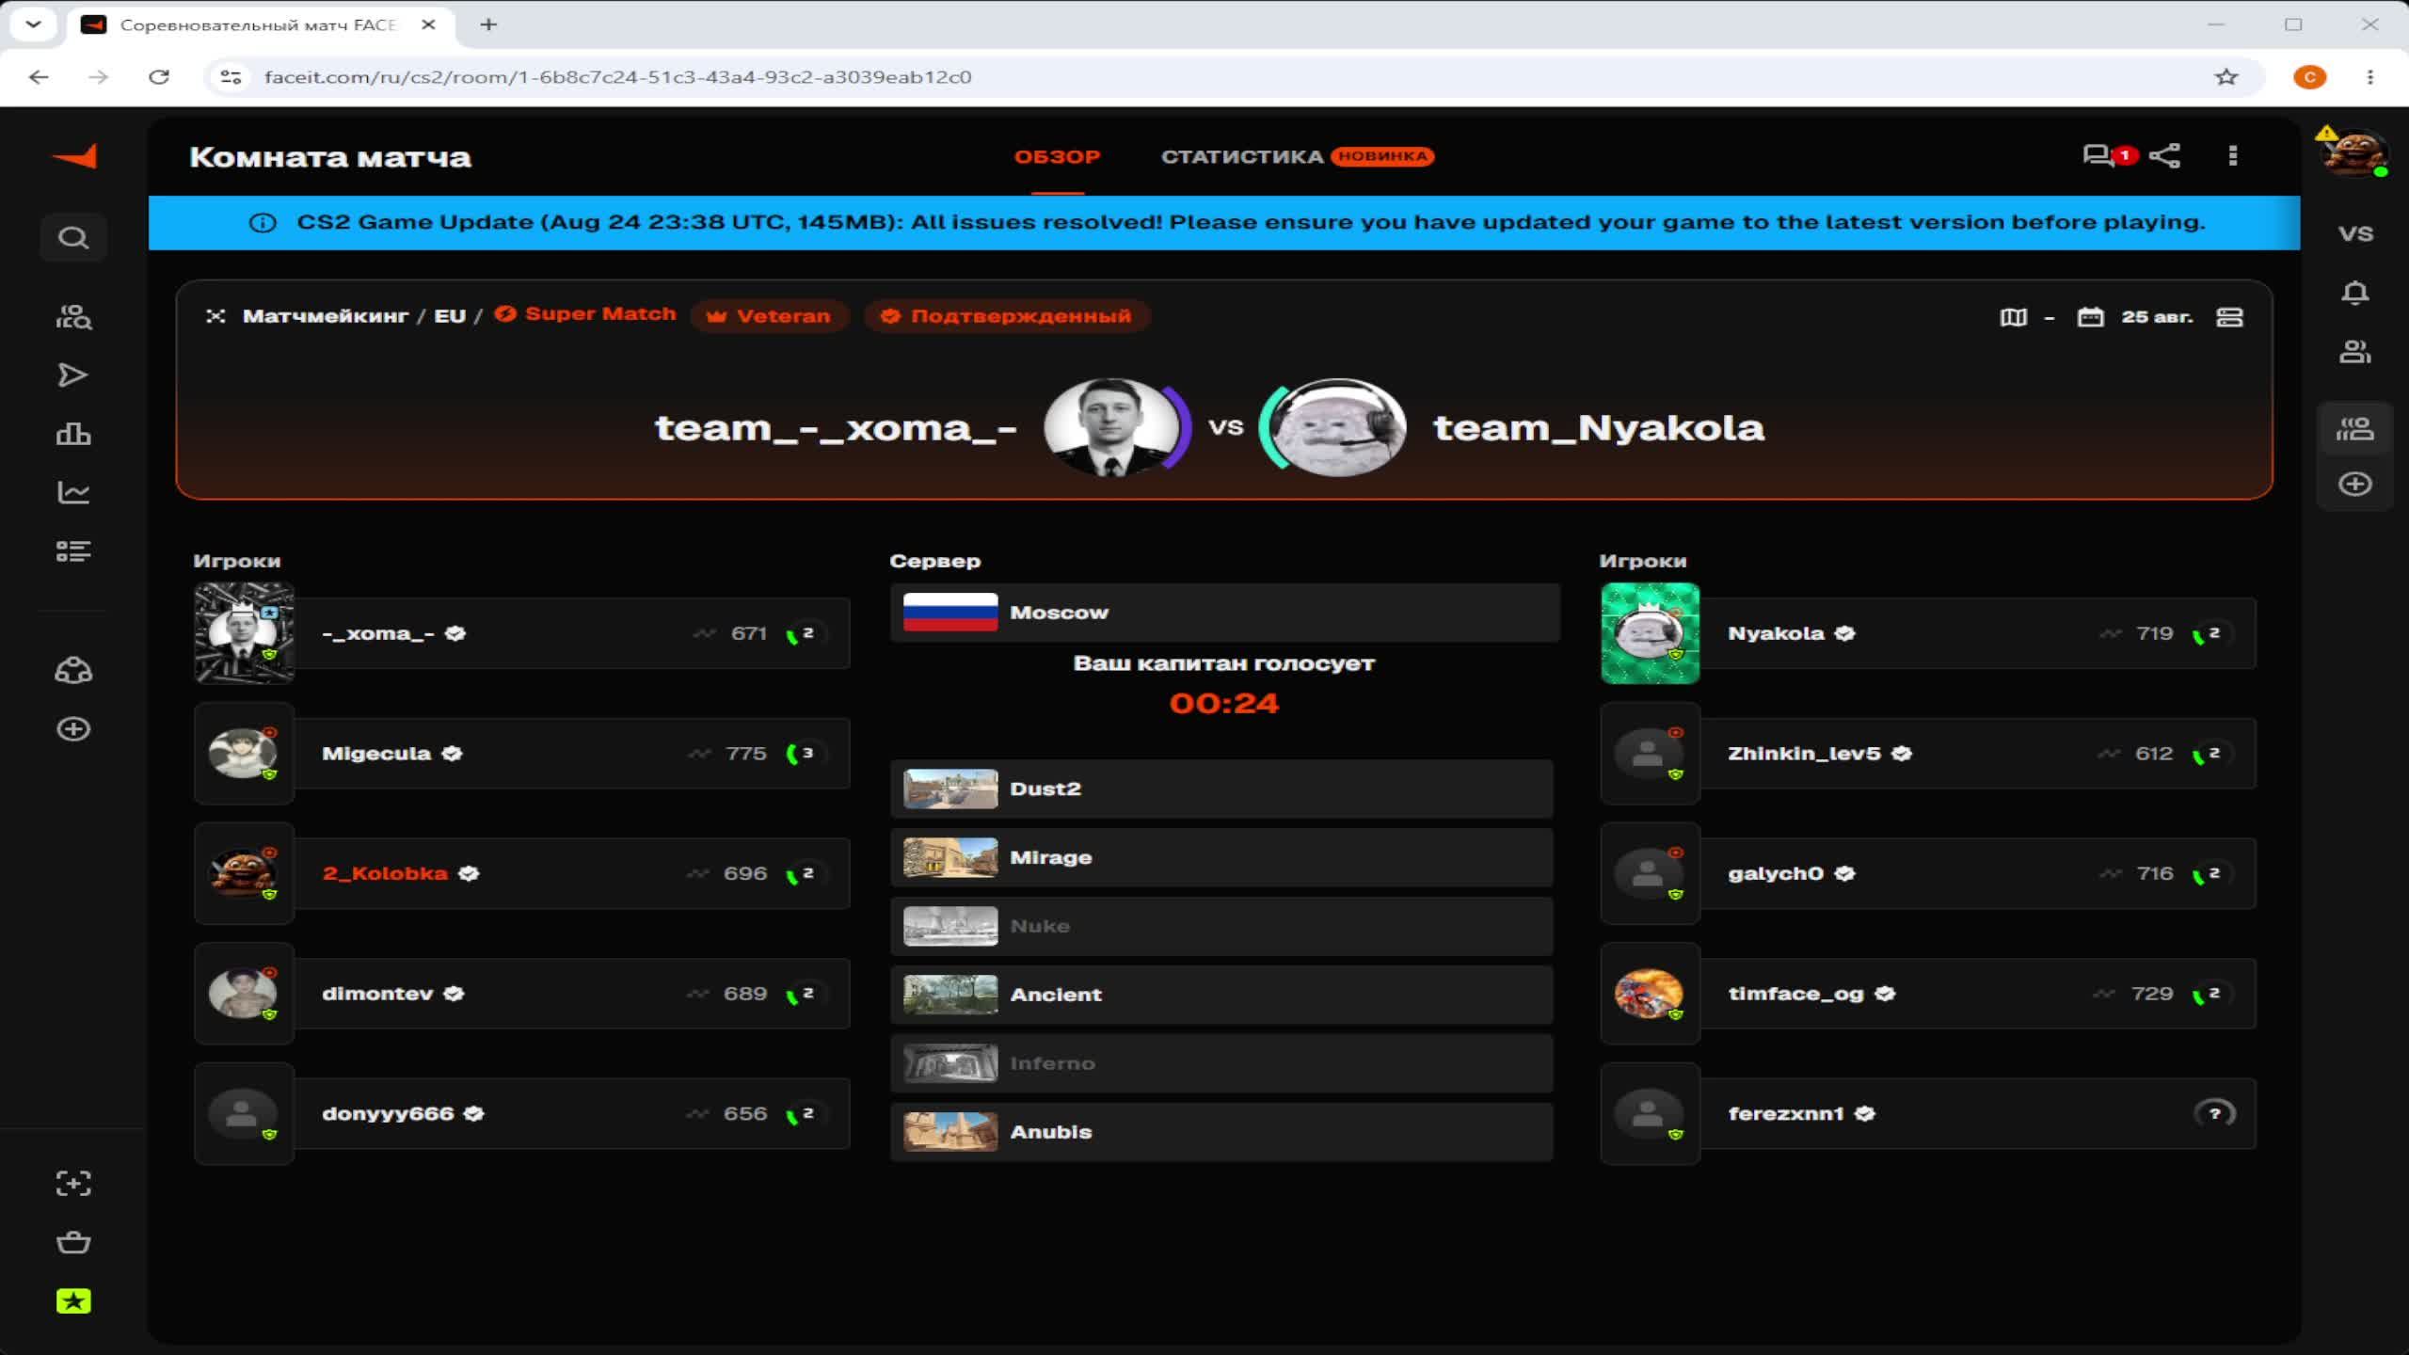This screenshot has height=1355, width=2409.
Task: Select the Anubis map entry
Action: (x=1221, y=1132)
